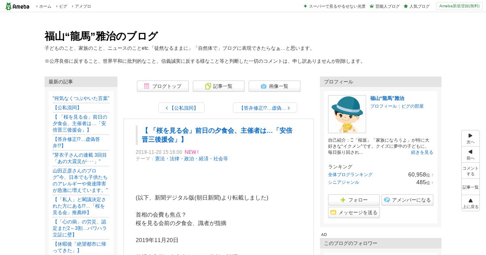
Task: Click floating 記事一覧 button
Action: 471,187
